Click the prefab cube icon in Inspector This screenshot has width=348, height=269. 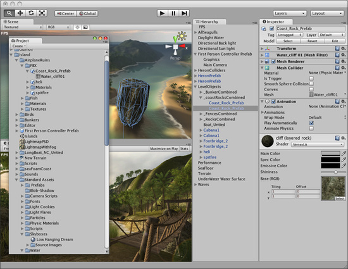click(x=264, y=28)
